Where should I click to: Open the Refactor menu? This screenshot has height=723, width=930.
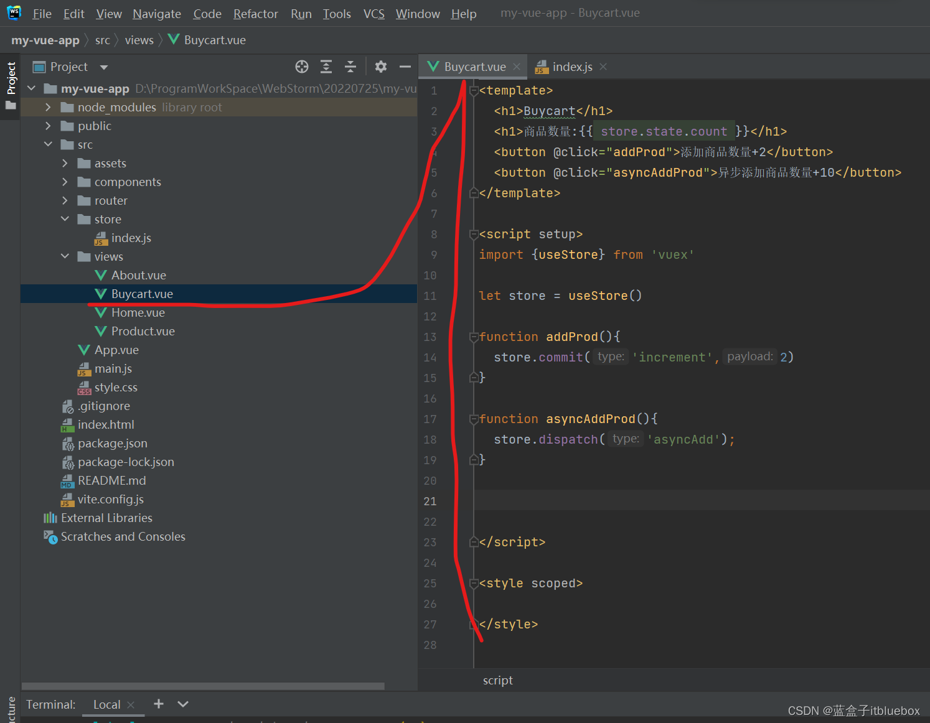tap(256, 14)
